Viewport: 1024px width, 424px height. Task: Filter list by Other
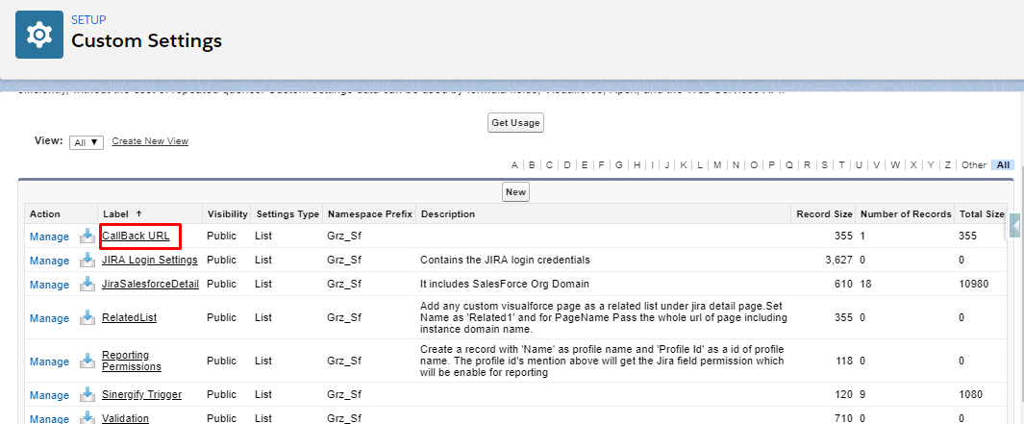974,165
